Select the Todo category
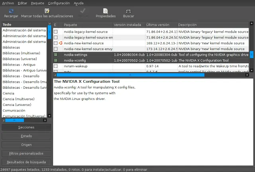 coord(24,25)
